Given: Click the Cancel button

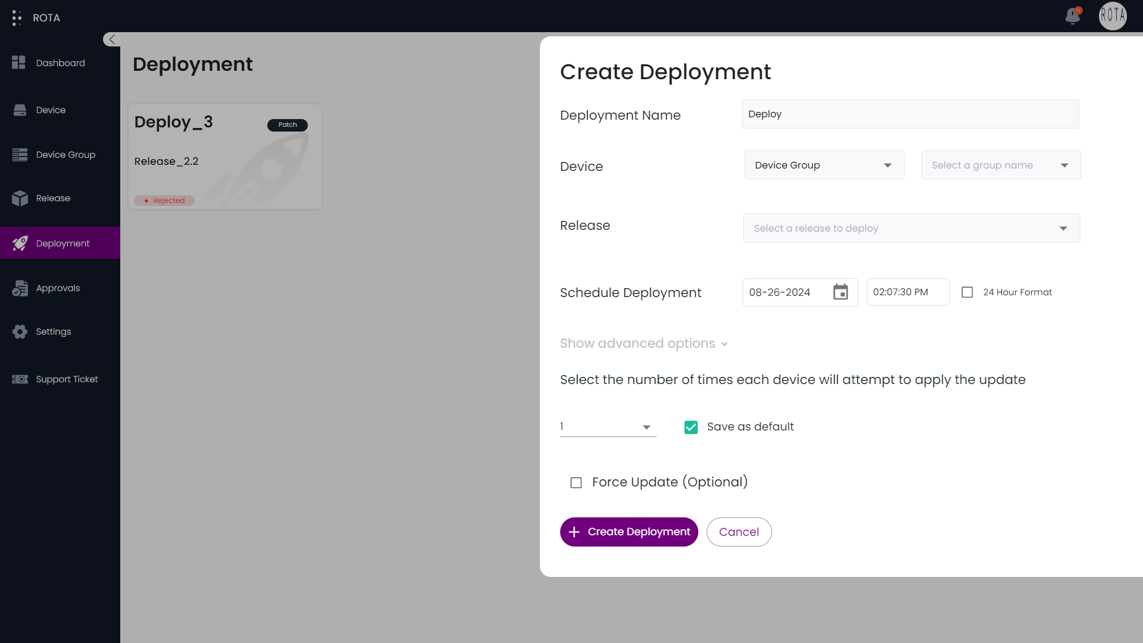Looking at the screenshot, I should tap(739, 532).
